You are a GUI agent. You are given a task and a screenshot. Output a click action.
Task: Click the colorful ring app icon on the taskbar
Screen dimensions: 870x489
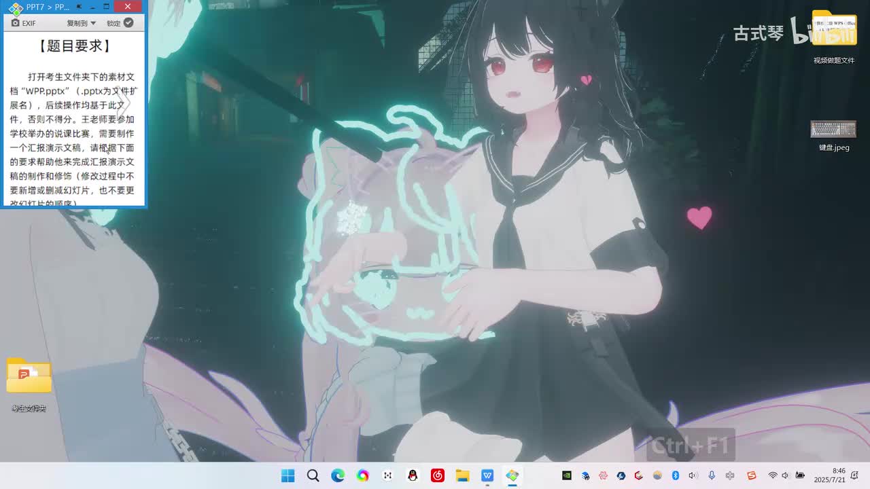[363, 475]
